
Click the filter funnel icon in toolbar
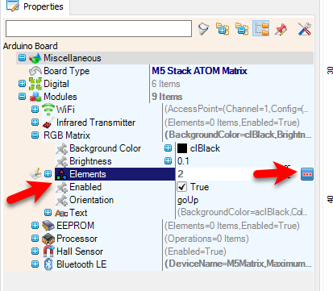tap(203, 29)
